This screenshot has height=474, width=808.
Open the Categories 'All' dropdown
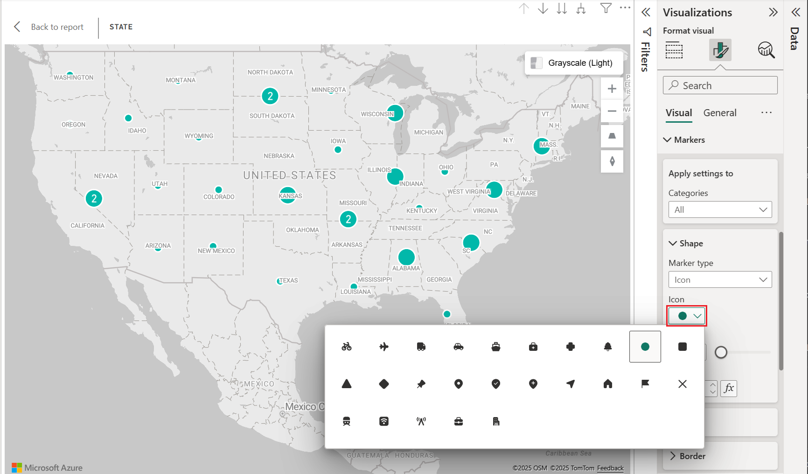pyautogui.click(x=720, y=209)
